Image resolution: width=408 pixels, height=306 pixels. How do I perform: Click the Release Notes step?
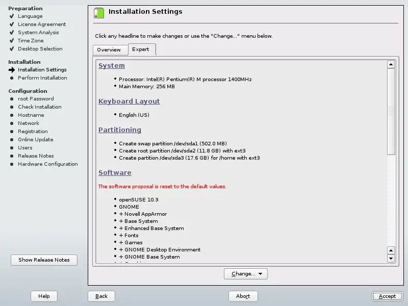[36, 156]
